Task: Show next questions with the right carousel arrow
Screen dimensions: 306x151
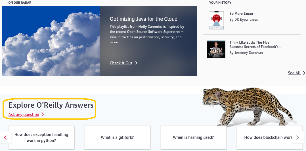Action: [x=298, y=138]
